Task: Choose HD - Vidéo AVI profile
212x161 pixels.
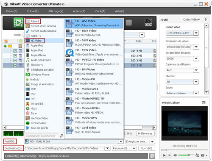Action: click(x=94, y=81)
